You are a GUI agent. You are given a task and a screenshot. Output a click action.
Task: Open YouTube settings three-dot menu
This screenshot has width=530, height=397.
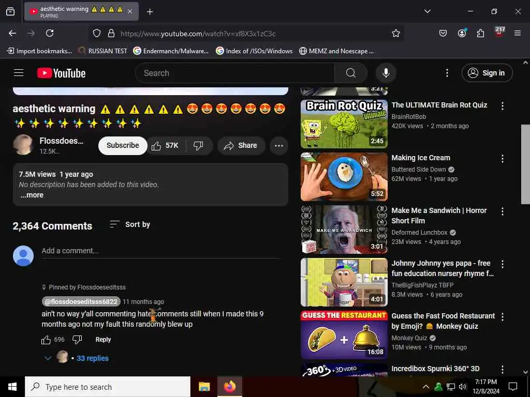(x=447, y=73)
